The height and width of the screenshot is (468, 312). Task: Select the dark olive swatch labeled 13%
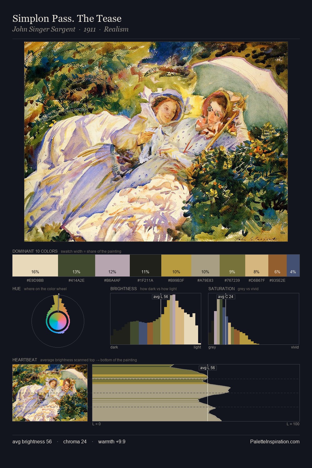pyautogui.click(x=76, y=266)
